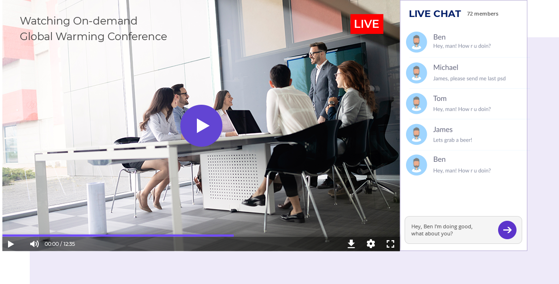Open the video settings gear
Image resolution: width=559 pixels, height=284 pixels.
(371, 244)
